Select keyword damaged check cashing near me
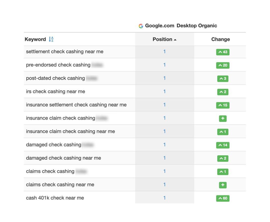Image resolution: width=270 pixels, height=222 pixels. (x=63, y=158)
